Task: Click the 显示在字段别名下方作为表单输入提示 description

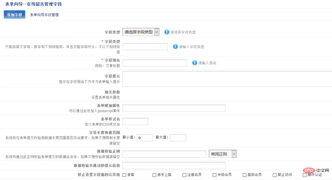Action: (x=89, y=82)
